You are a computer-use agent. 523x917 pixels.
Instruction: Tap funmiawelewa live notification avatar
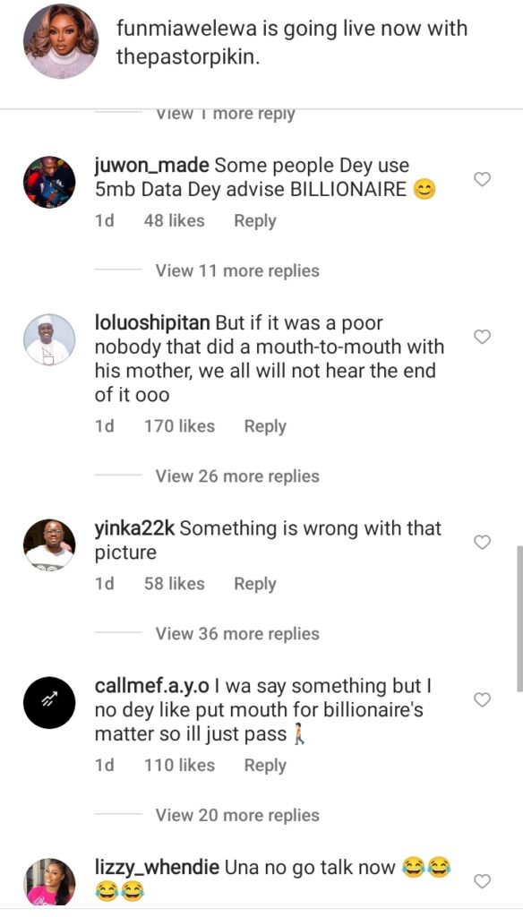pyautogui.click(x=61, y=41)
